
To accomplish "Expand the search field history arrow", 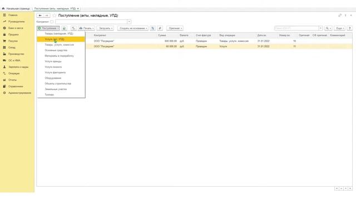I will pyautogui.click(x=320, y=28).
